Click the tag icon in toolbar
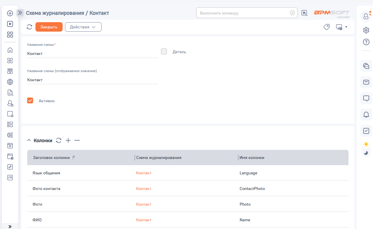This screenshot has height=229, width=373. 326,27
